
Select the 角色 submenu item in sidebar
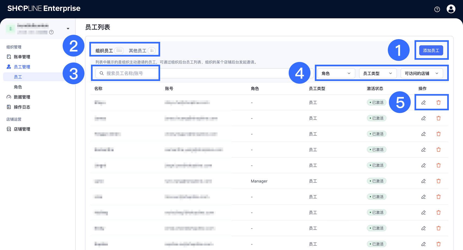click(18, 87)
